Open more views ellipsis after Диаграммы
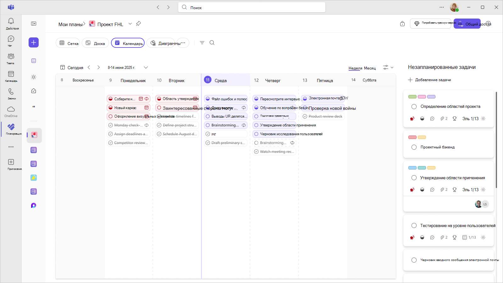 [x=183, y=43]
